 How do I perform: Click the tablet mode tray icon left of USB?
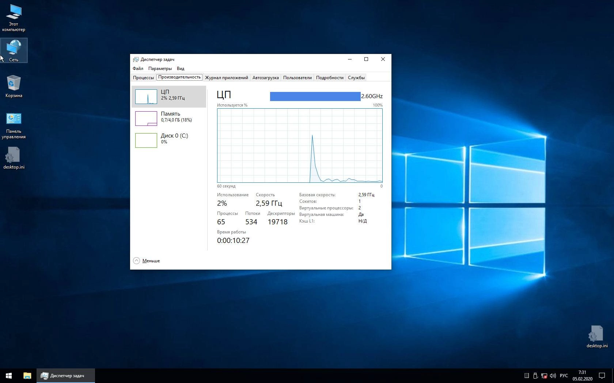tap(527, 376)
